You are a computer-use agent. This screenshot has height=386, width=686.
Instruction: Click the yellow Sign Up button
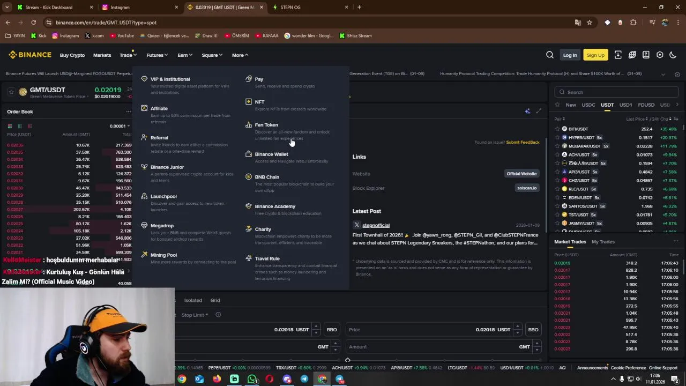pos(595,55)
